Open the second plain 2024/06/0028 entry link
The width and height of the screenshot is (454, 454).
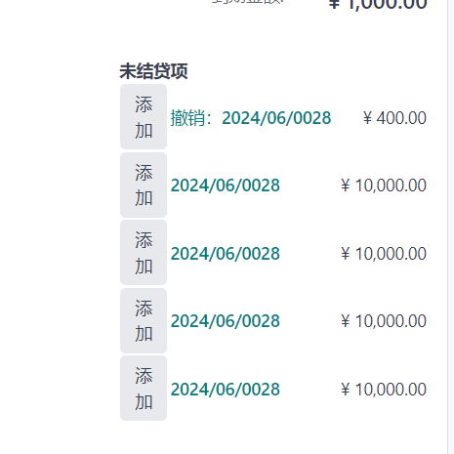(x=226, y=254)
